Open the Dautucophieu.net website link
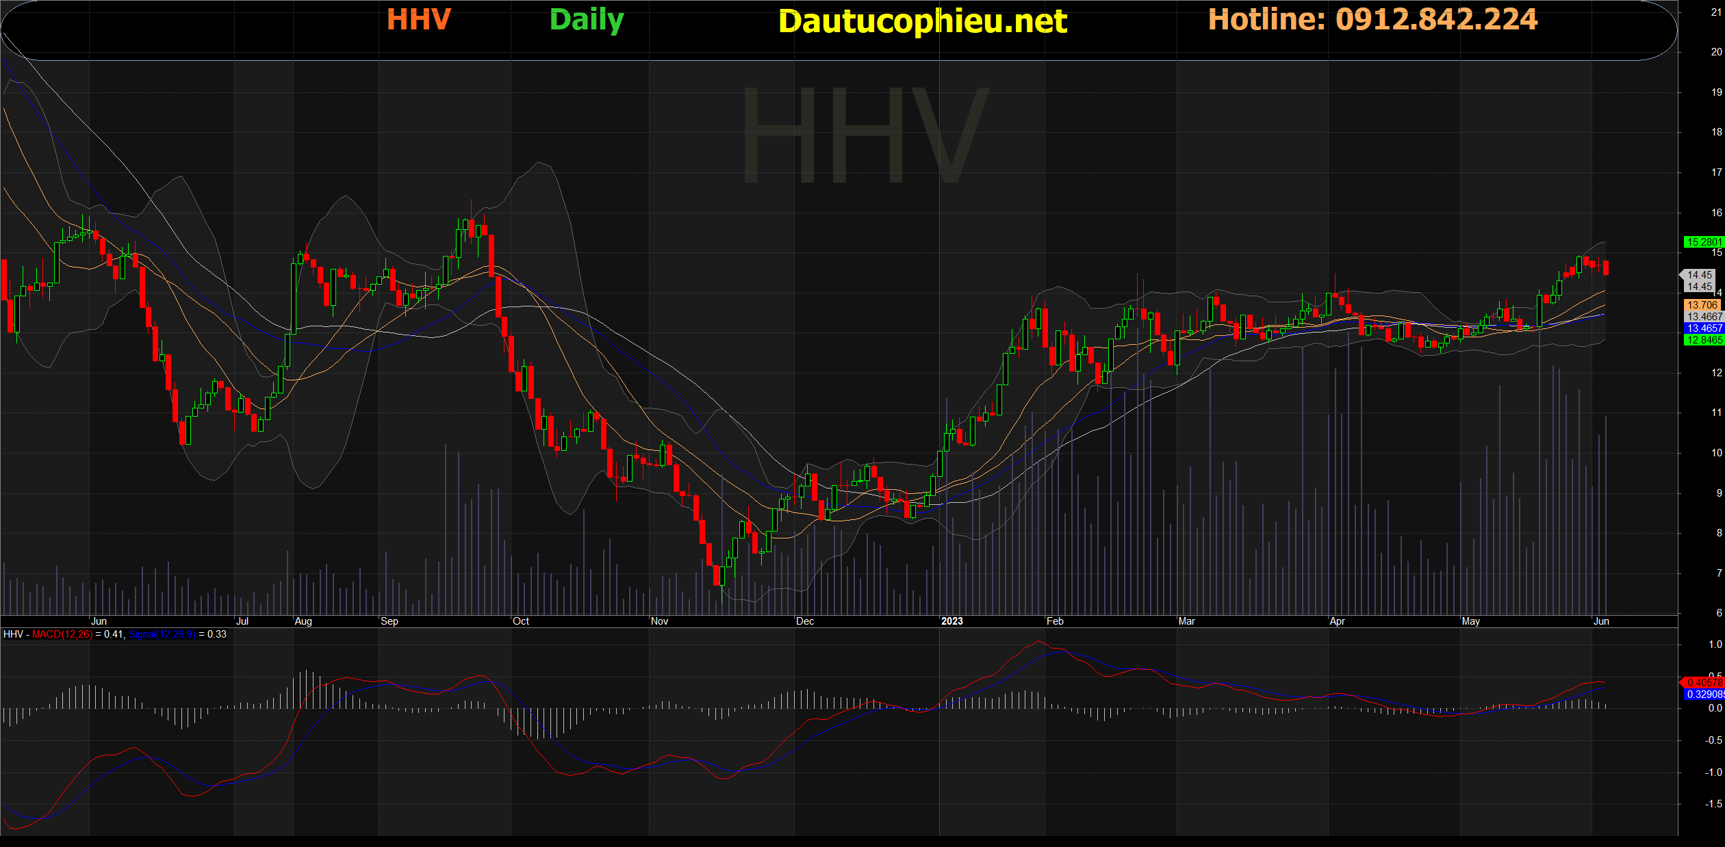Screen dimensions: 1725x847 (922, 22)
